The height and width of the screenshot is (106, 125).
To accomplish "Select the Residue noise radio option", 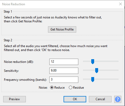I will click(x=70, y=88).
